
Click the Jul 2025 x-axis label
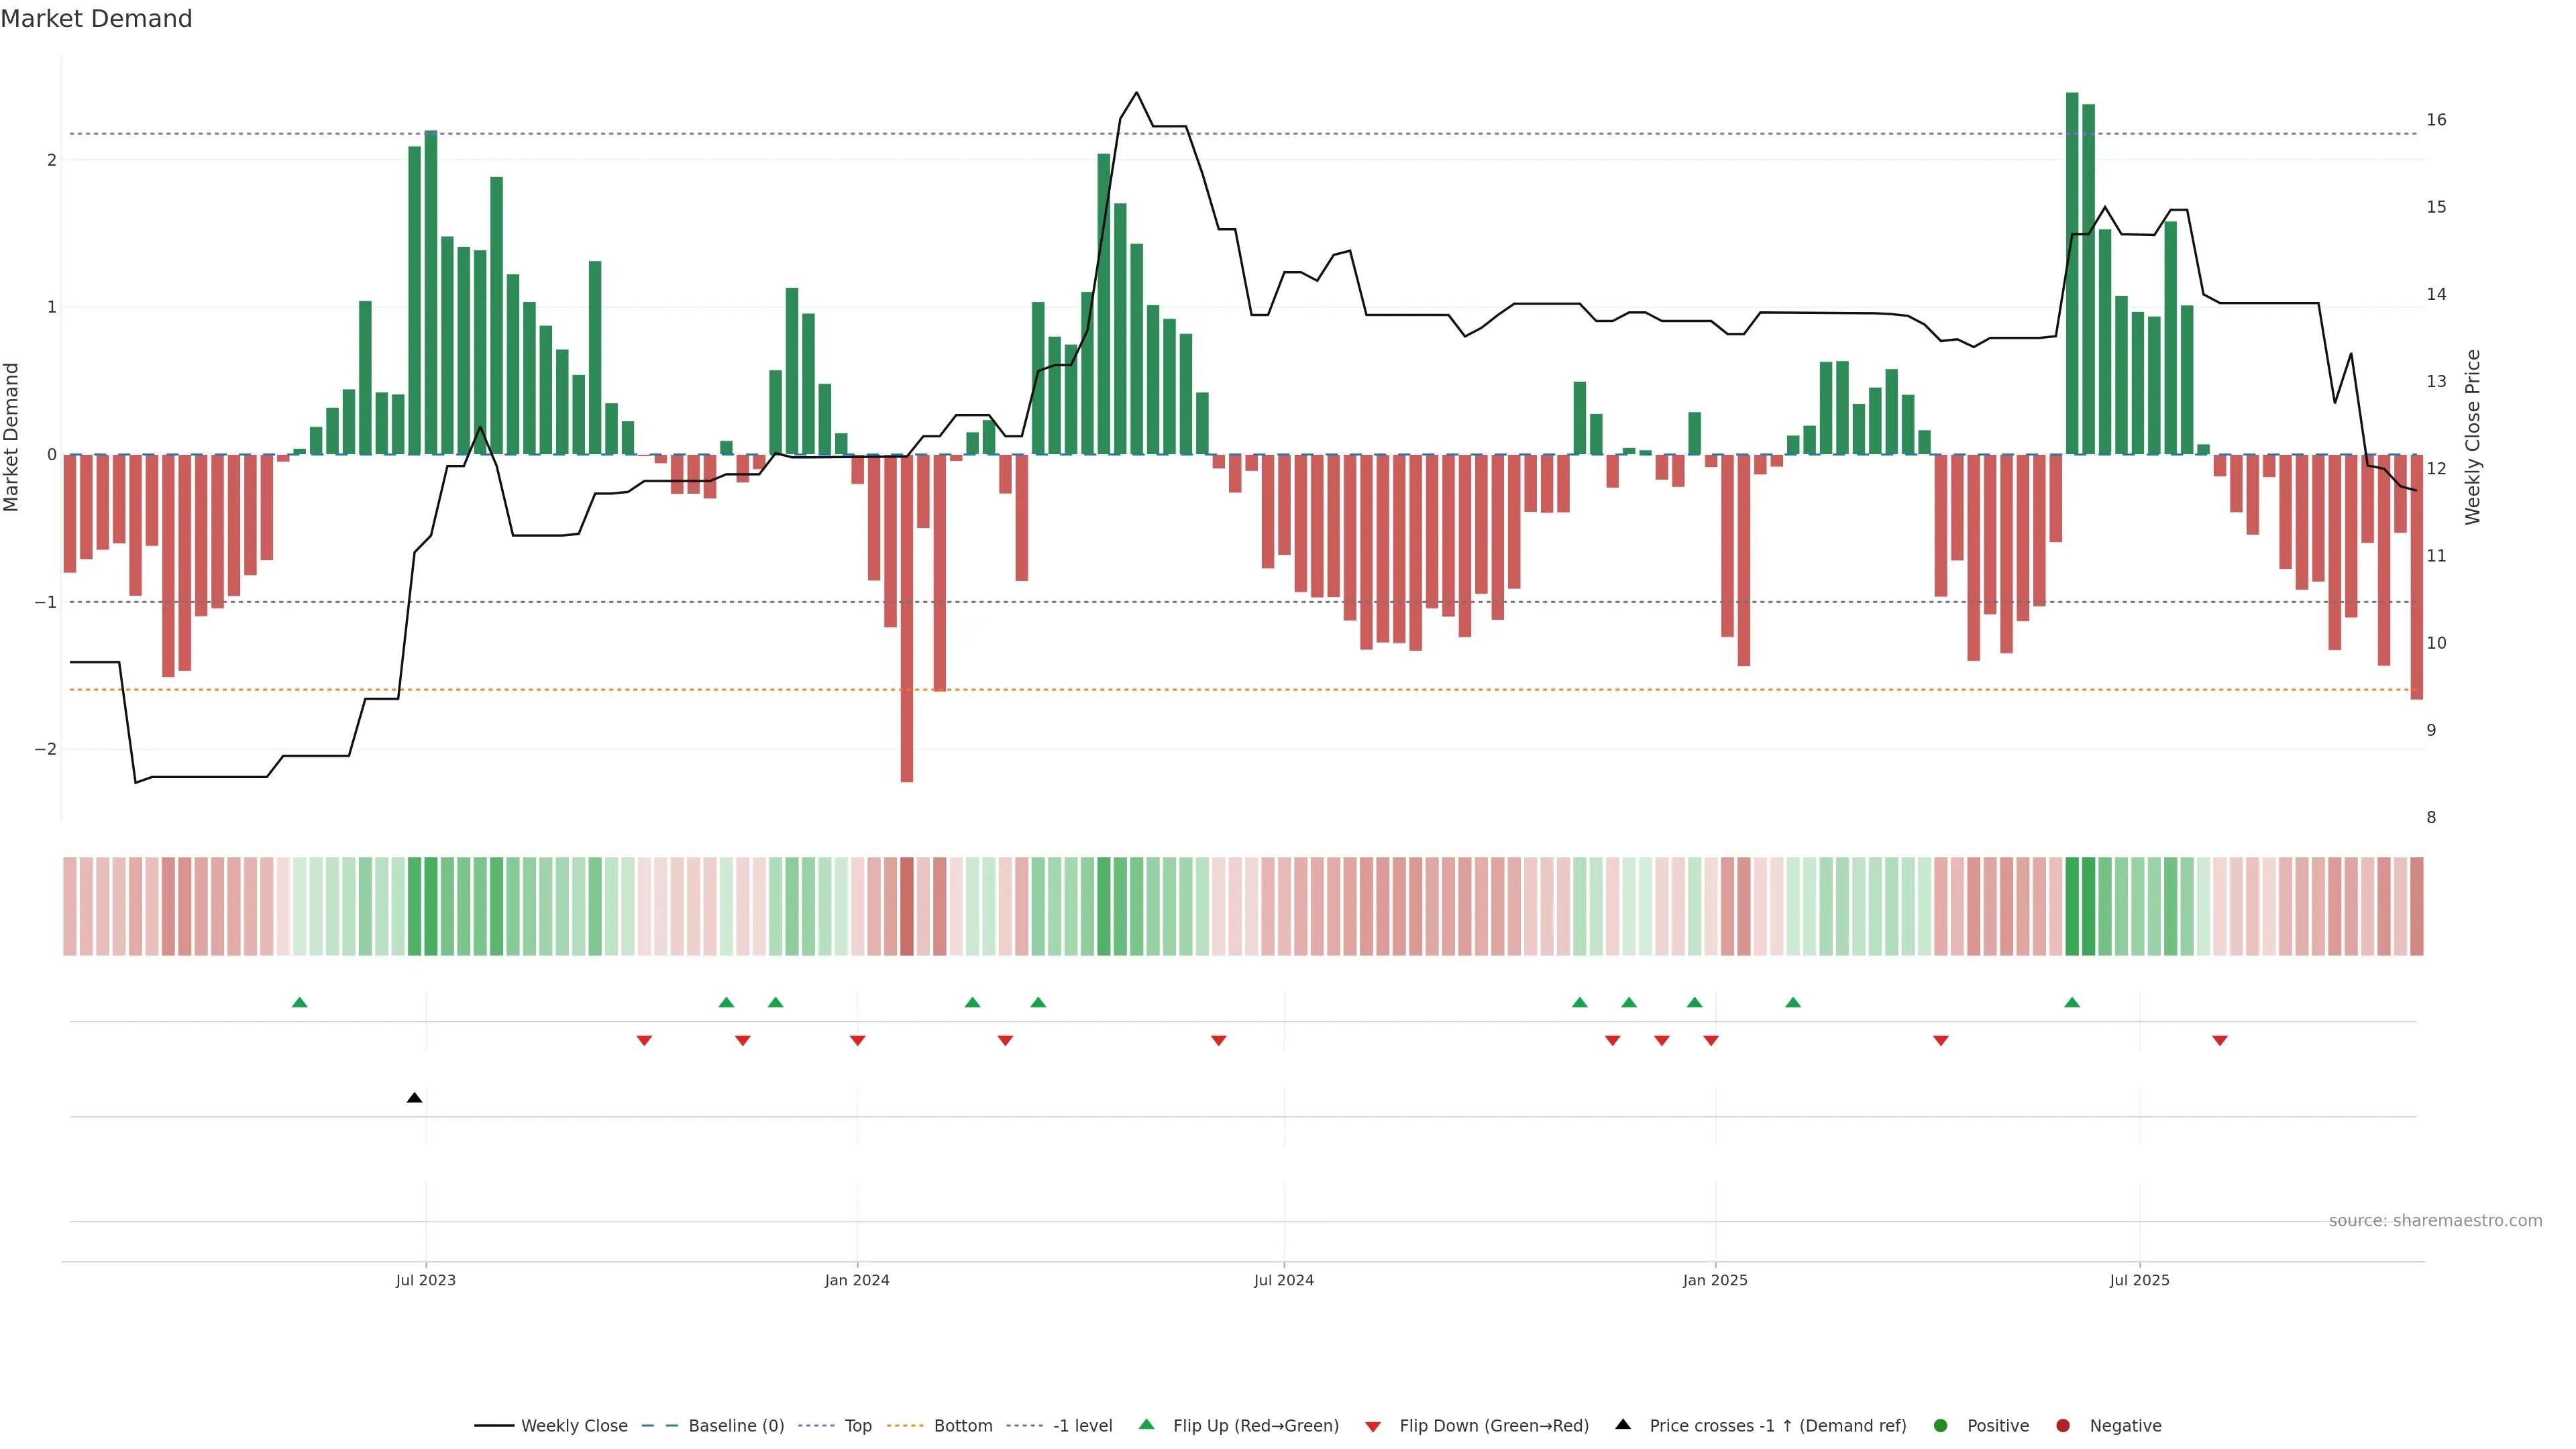click(2139, 1280)
